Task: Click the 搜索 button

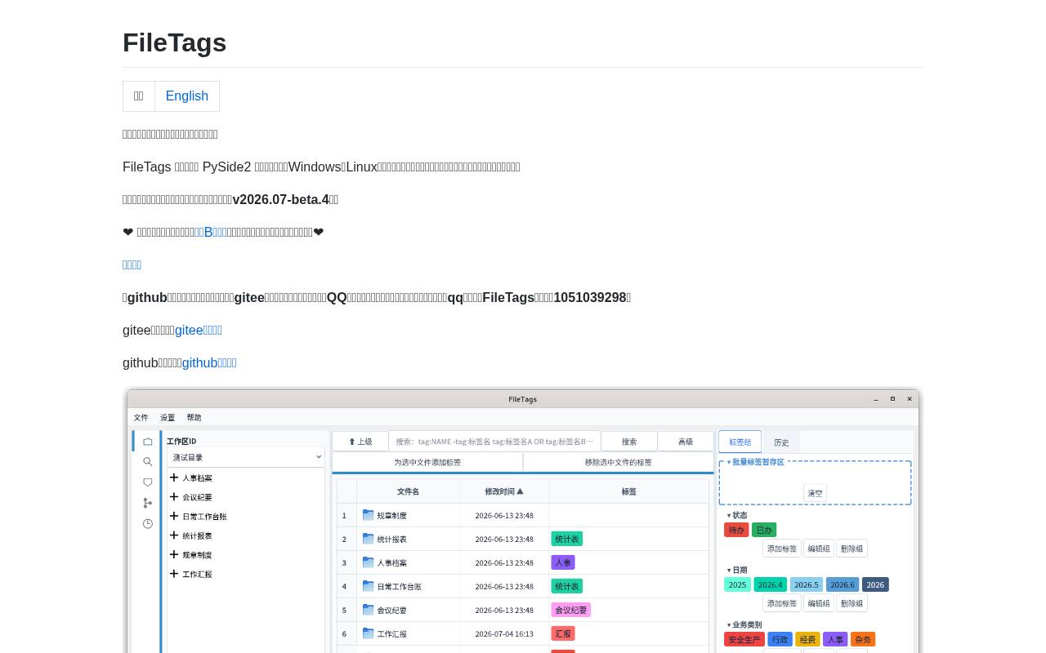Action: 629,442
